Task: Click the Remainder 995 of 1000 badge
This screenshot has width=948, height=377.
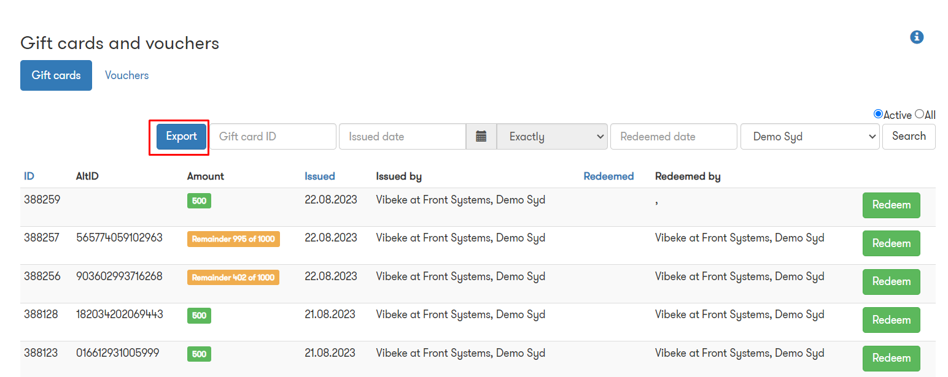Action: pyautogui.click(x=233, y=239)
